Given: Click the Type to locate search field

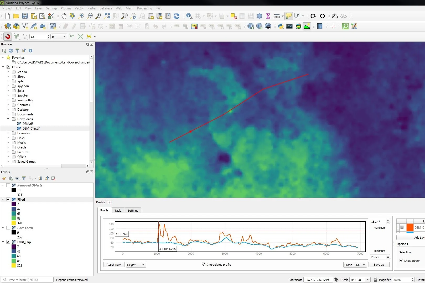Looking at the screenshot, I should tap(28, 280).
